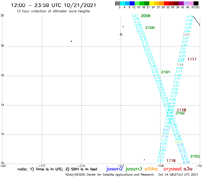The width and height of the screenshot is (202, 177).
Task: Click the 1718 dark red time stamp
Action: pos(182,110)
